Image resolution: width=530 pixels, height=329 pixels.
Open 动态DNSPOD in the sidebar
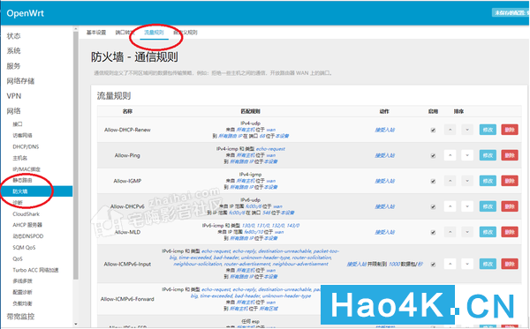(x=28, y=236)
